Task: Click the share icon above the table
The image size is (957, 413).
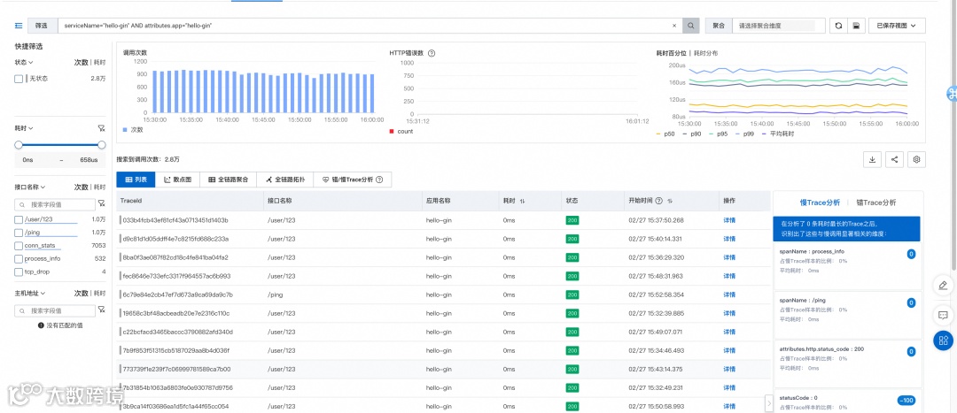Action: point(894,159)
